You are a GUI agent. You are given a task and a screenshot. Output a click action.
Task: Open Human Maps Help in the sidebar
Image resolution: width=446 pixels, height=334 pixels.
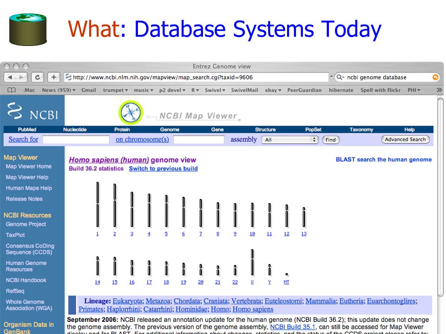pos(29,188)
